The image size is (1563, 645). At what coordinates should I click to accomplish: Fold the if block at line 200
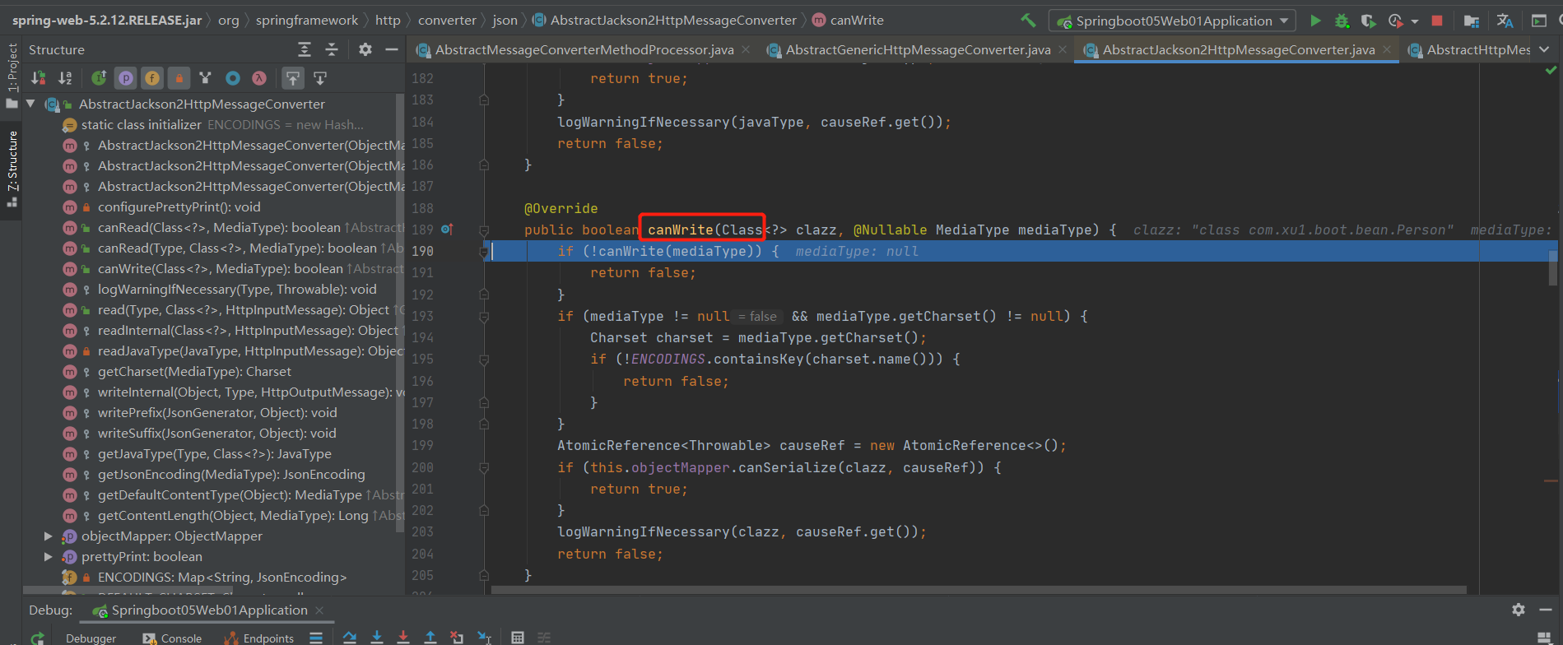[484, 467]
